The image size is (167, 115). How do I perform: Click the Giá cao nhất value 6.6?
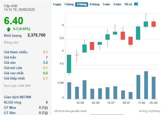(45, 73)
